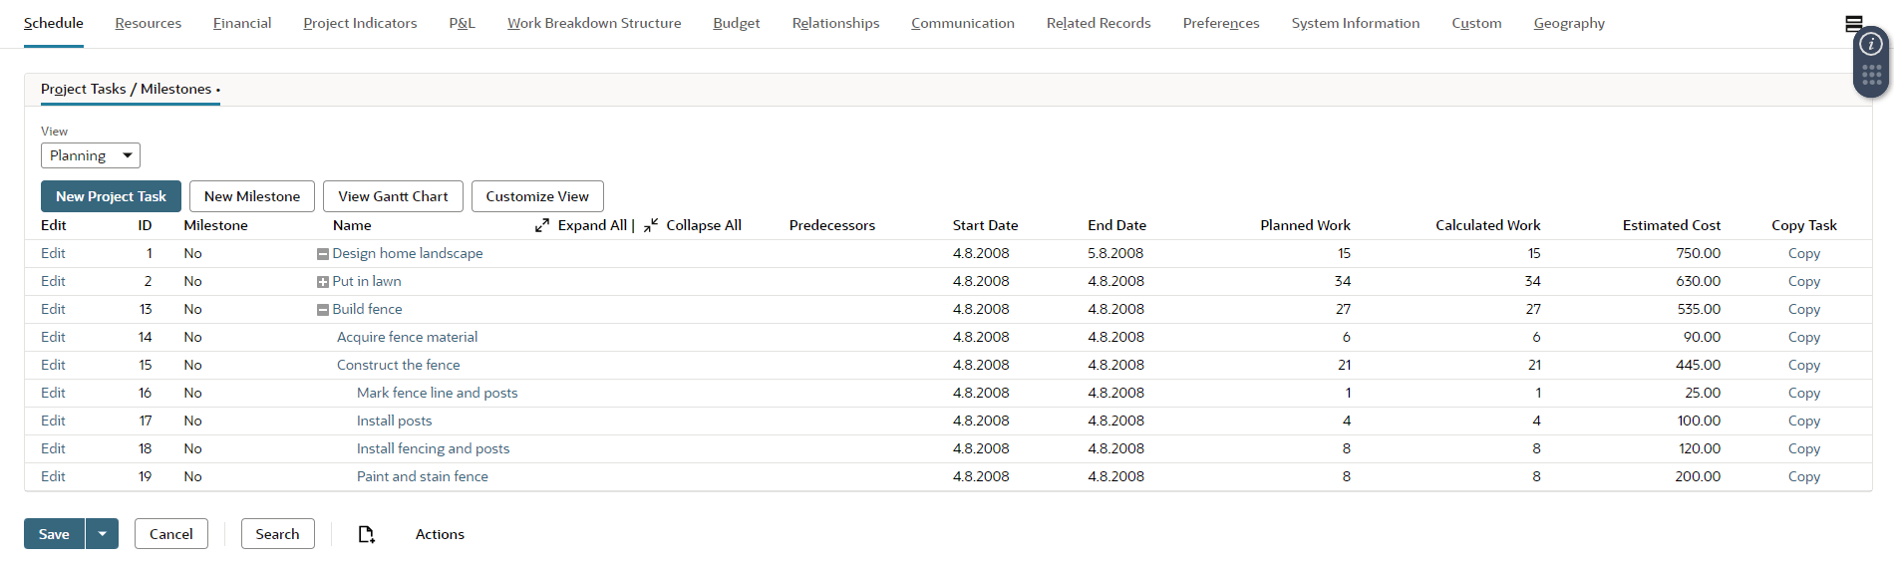
Task: Expand the Put in lawn task
Action: tap(323, 282)
